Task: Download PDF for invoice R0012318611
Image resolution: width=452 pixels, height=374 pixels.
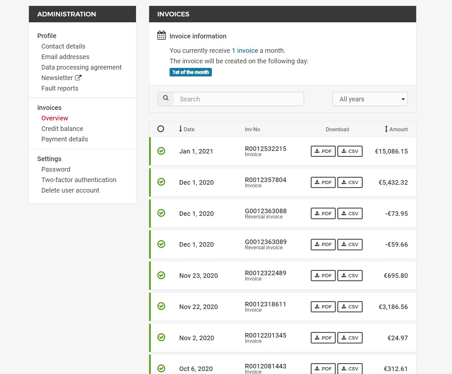Action: click(323, 307)
